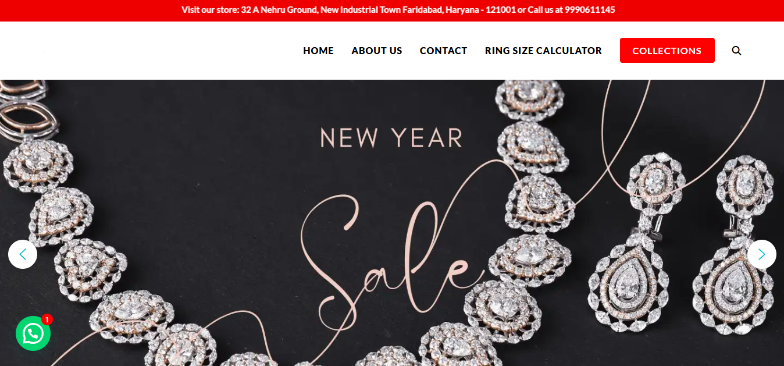Image resolution: width=784 pixels, height=366 pixels.
Task: Click the store address in the top banner
Action: tap(379, 10)
